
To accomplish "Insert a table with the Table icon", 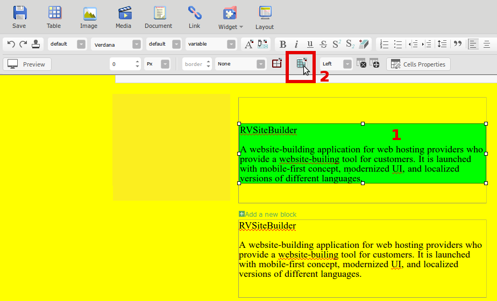I will pyautogui.click(x=54, y=17).
